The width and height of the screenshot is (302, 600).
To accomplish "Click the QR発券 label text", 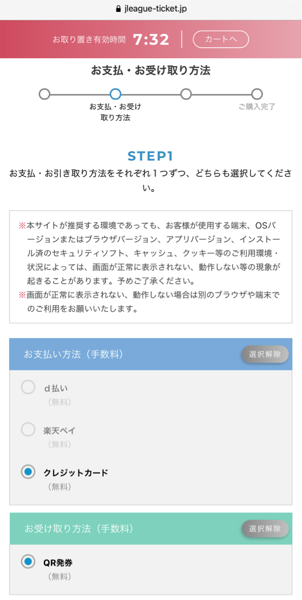I will 58,562.
